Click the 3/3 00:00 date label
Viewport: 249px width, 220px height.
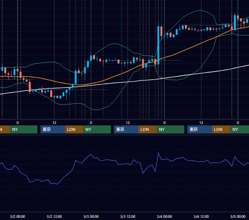pyautogui.click(x=91, y=216)
